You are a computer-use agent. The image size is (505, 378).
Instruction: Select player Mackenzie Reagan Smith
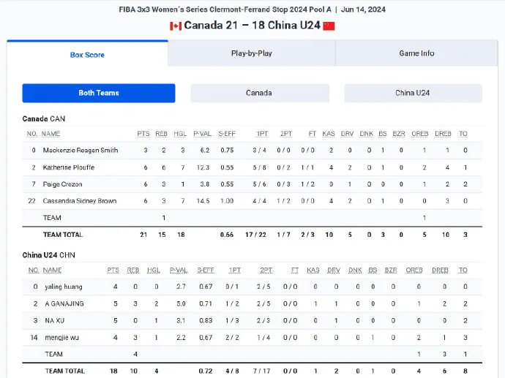(x=81, y=150)
